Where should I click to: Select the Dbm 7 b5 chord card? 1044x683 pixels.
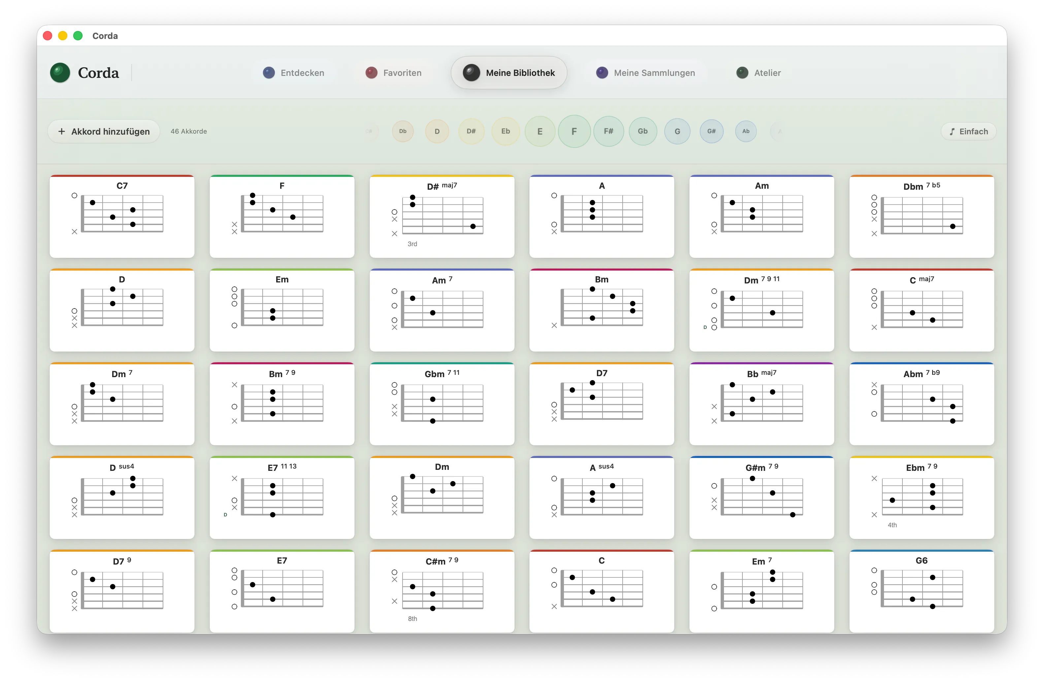(x=922, y=217)
